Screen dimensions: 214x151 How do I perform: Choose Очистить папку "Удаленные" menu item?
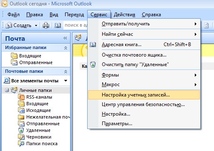pyautogui.click(x=144, y=64)
